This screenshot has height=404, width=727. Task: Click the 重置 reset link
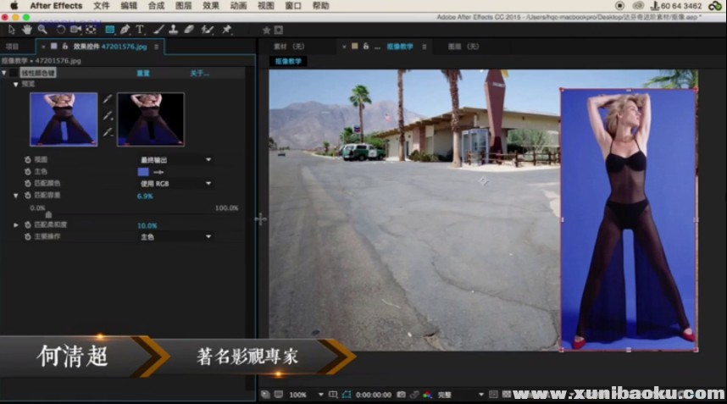point(143,74)
